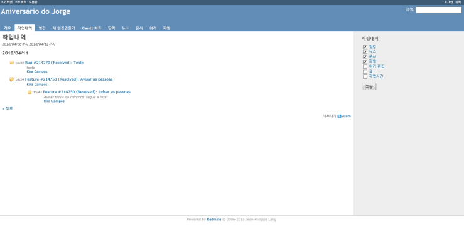Click the 검색 label link beside the search box
This screenshot has height=246, width=464.
click(409, 9)
